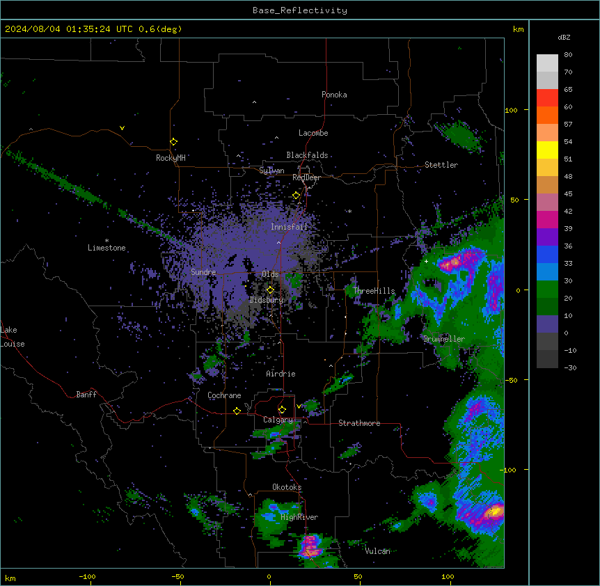This screenshot has width=600, height=586.
Task: Pick the slate purple 0-10 dBZ legend swatch
Action: 547,324
